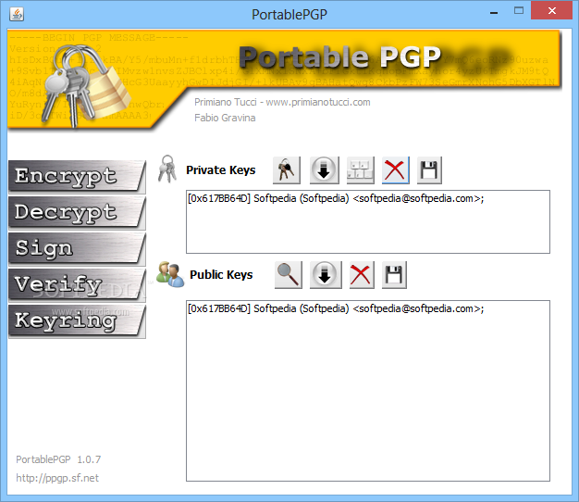Click the http://ppgp.sf.net link
Image resolution: width=579 pixels, height=502 pixels.
click(57, 478)
